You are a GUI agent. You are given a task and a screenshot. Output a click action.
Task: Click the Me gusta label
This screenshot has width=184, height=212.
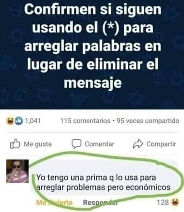point(38,144)
